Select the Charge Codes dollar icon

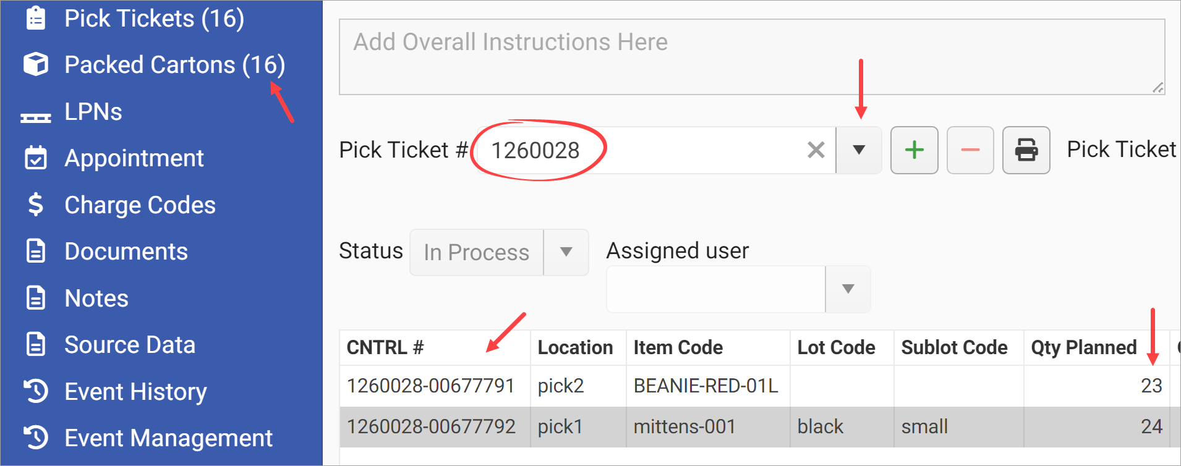pos(35,205)
